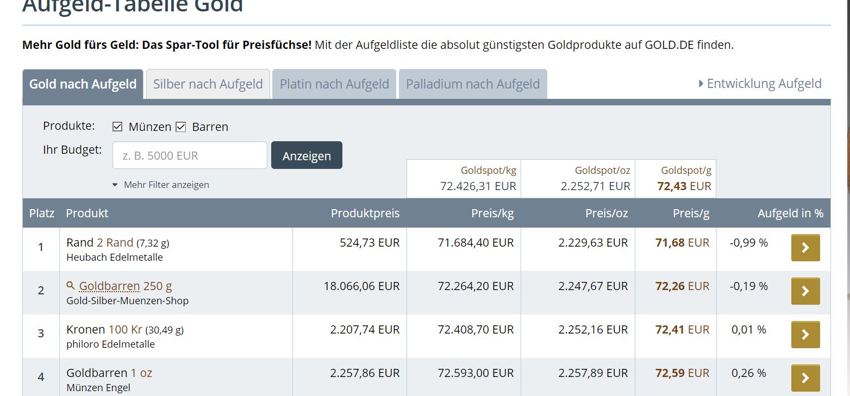Click the Anzeigen button
The height and width of the screenshot is (396, 850).
click(x=307, y=155)
